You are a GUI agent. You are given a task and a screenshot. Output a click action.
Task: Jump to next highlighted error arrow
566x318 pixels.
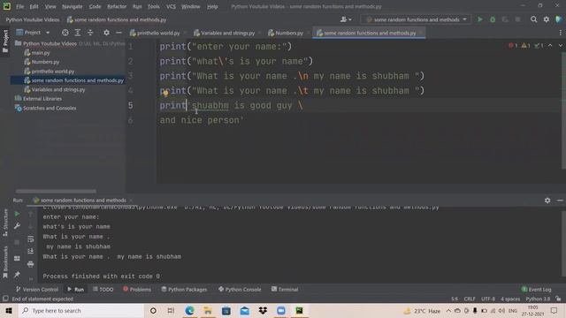560,46
